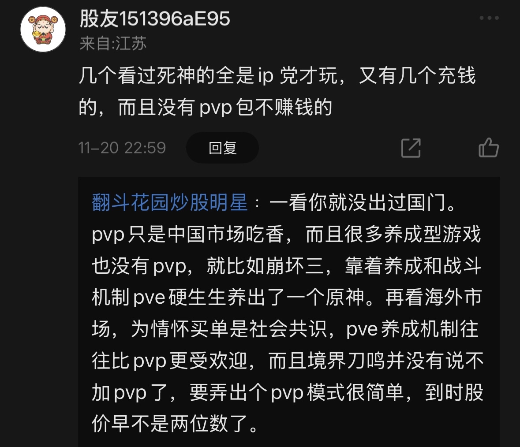
Task: Select comment line 而且没有 pvp 包不赚钱的
Action: coord(225,107)
